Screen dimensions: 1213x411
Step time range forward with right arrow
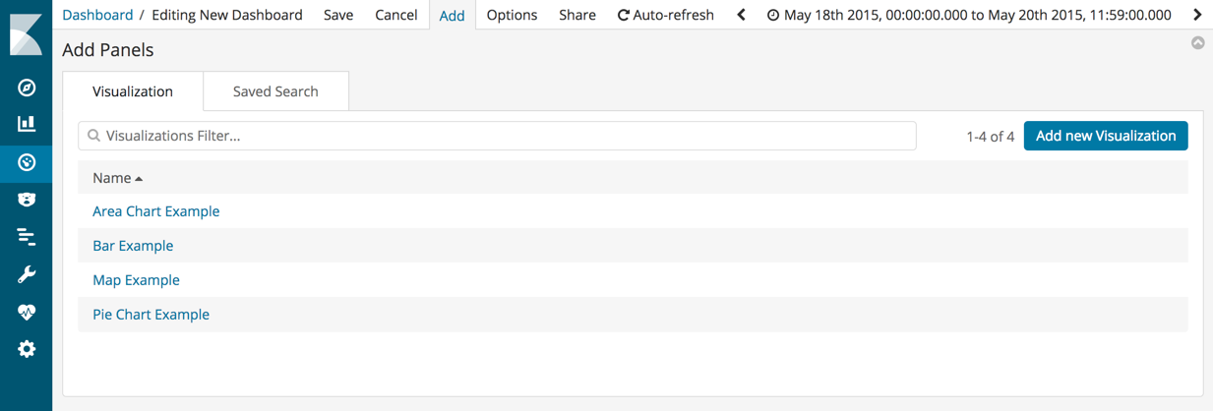(x=1197, y=15)
